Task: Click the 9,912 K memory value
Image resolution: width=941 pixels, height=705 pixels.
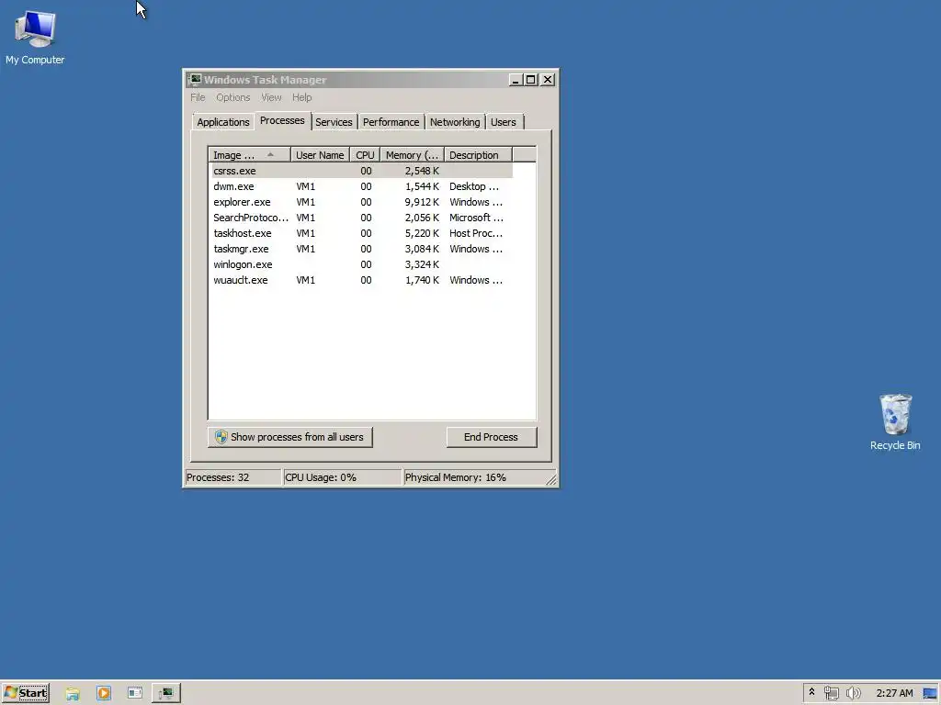Action: coord(422,202)
